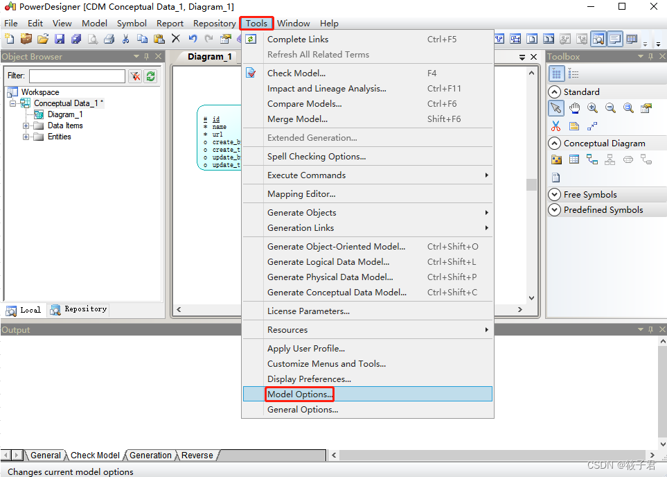Click the Cut scissors icon in main toolbar
Image resolution: width=667 pixels, height=477 pixels.
125,39
